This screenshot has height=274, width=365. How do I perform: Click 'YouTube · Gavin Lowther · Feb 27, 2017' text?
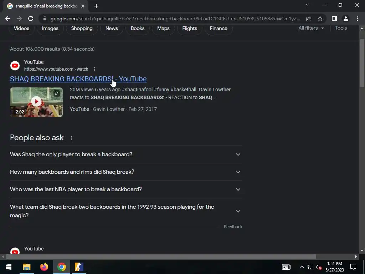(x=113, y=109)
